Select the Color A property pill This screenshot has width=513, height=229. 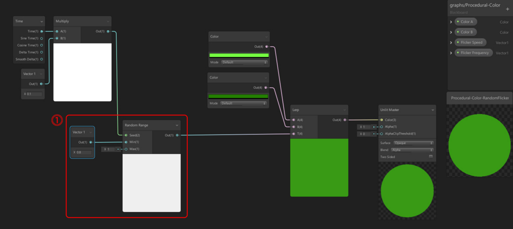tap(465, 22)
